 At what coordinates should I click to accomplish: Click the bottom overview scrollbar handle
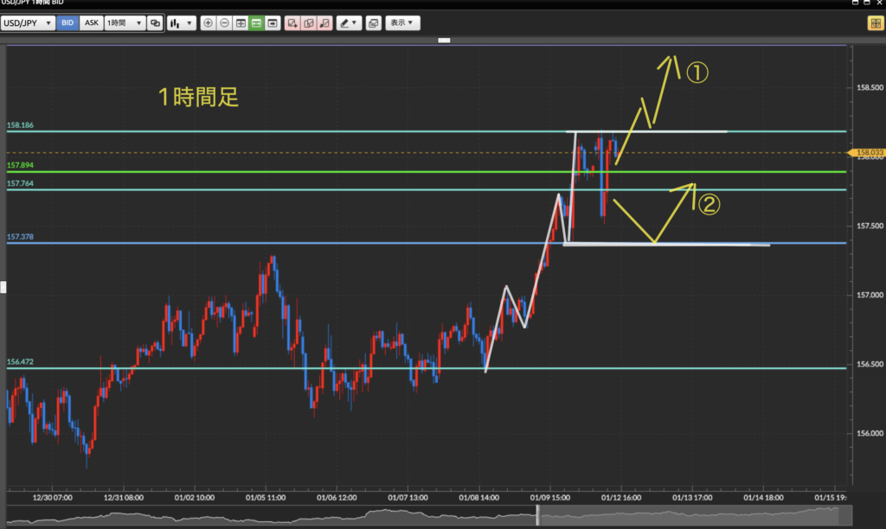(x=537, y=515)
